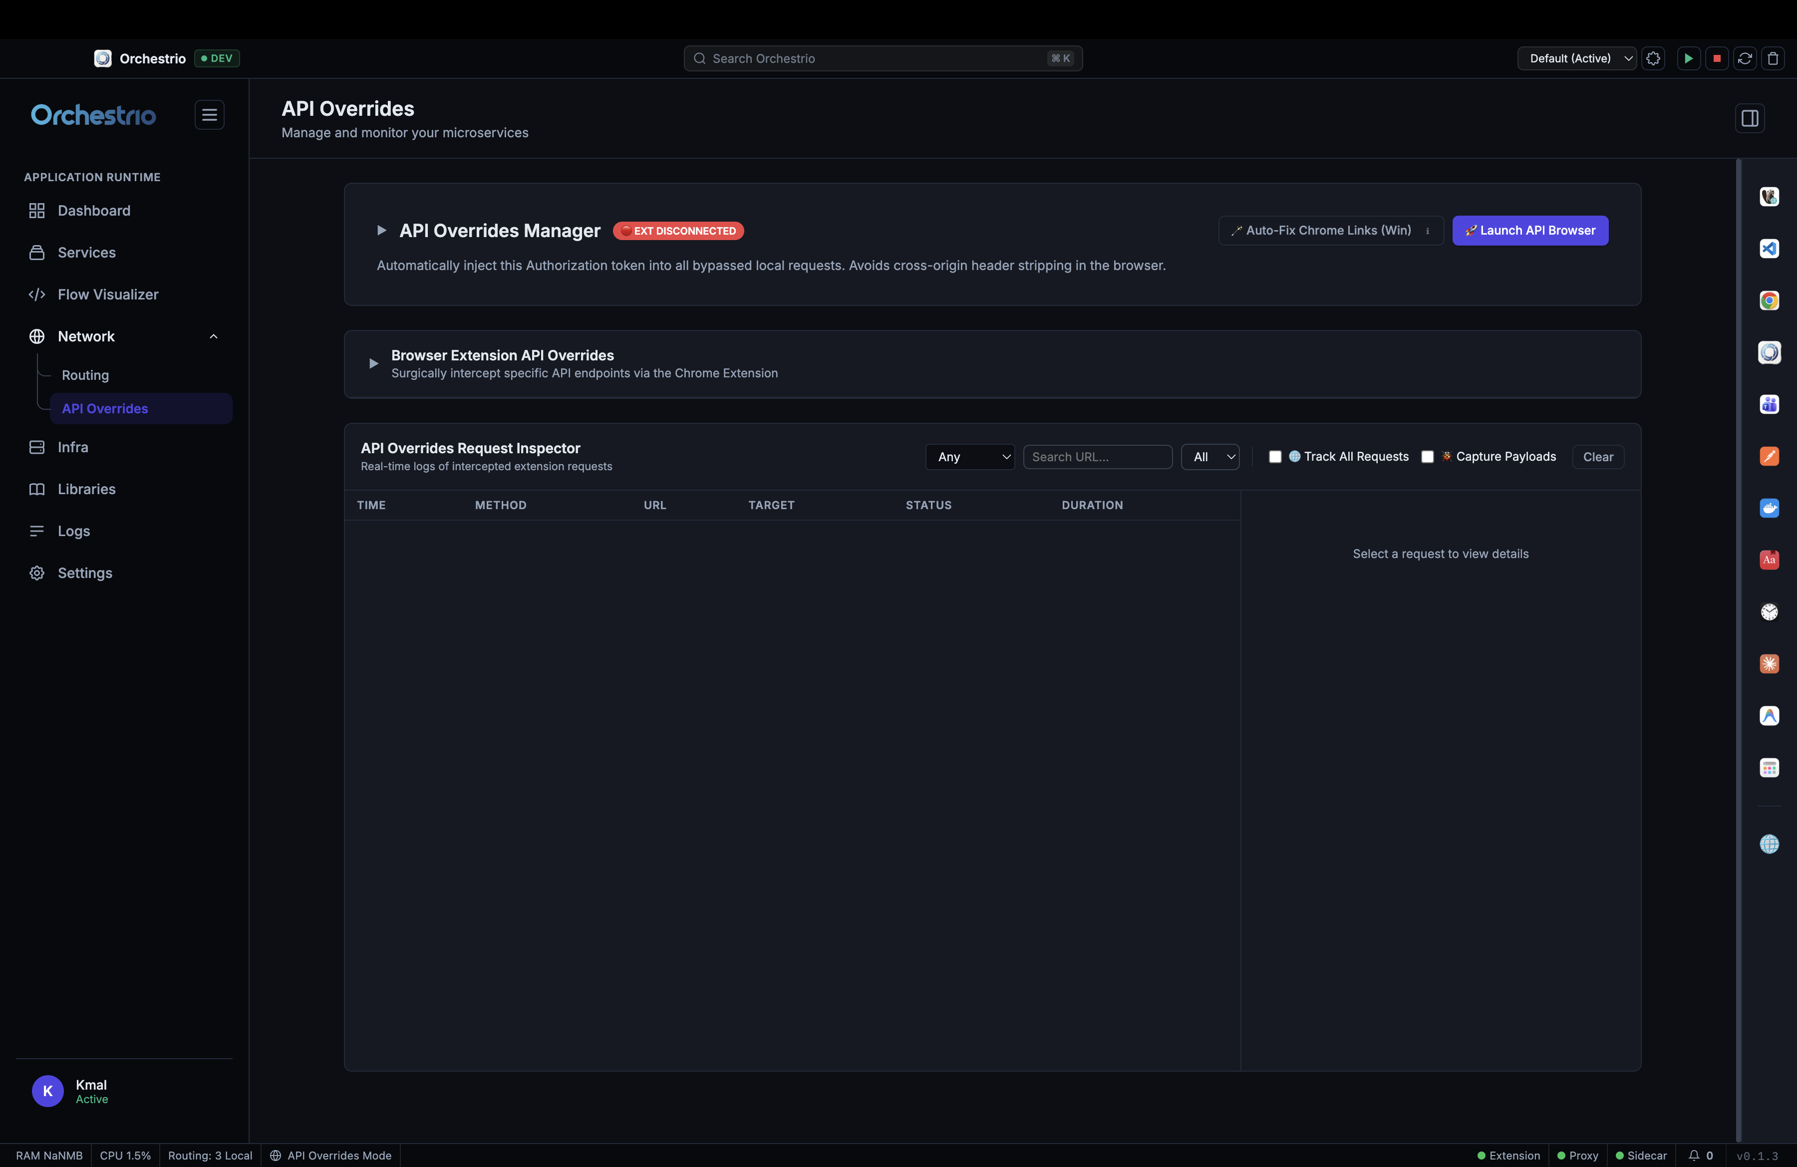
Task: Open the calendar grid app in right dock
Action: tap(1769, 768)
